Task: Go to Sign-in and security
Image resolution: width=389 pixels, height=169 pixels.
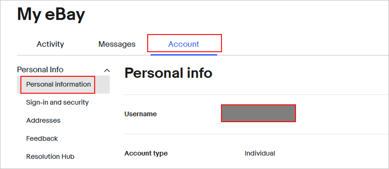Action: point(57,103)
